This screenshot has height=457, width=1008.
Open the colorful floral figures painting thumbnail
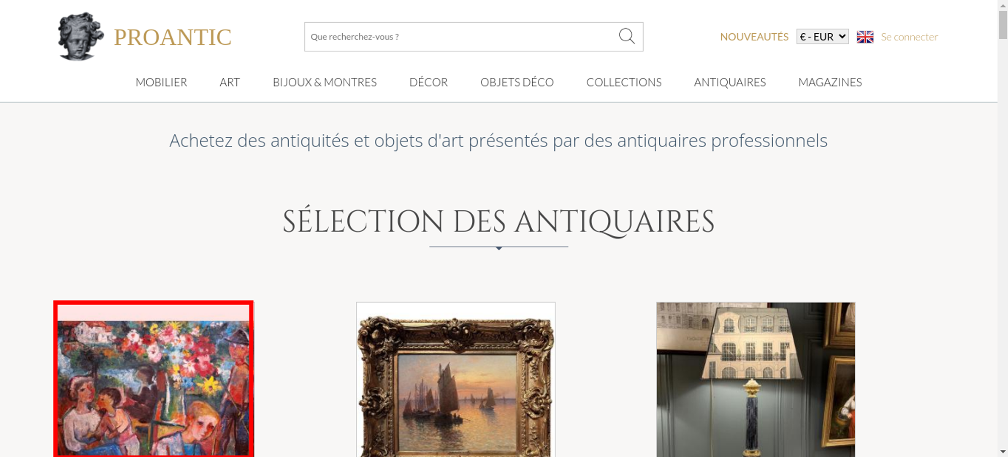[x=154, y=379]
